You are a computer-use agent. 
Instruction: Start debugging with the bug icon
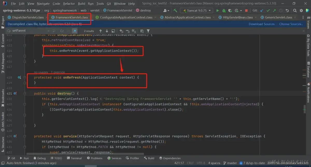point(224,11)
